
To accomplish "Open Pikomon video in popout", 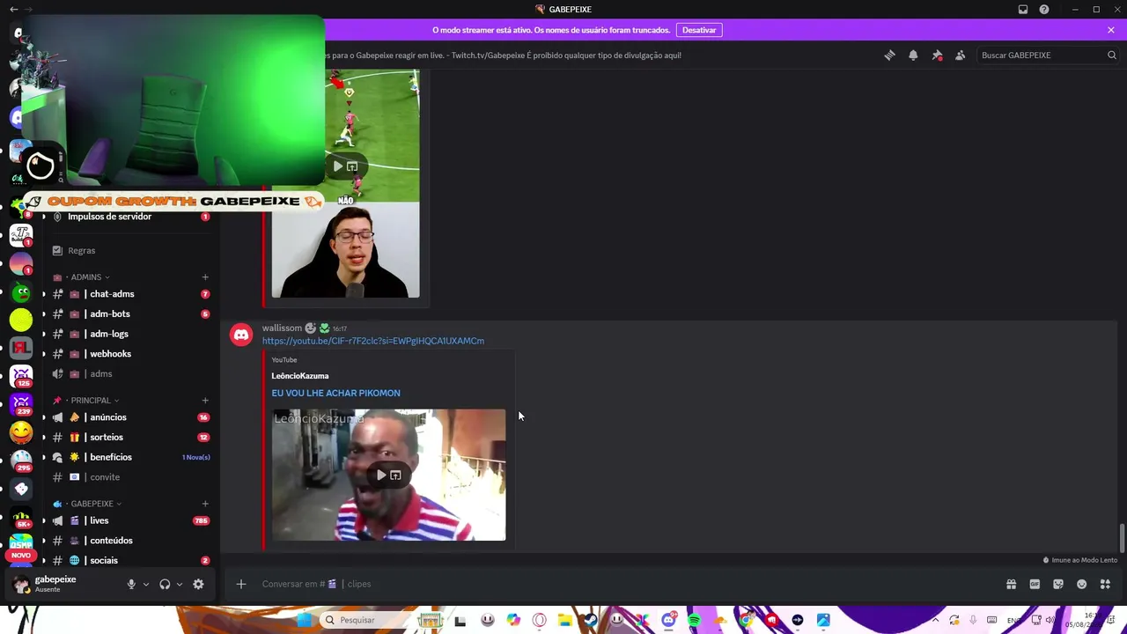I will click(395, 475).
